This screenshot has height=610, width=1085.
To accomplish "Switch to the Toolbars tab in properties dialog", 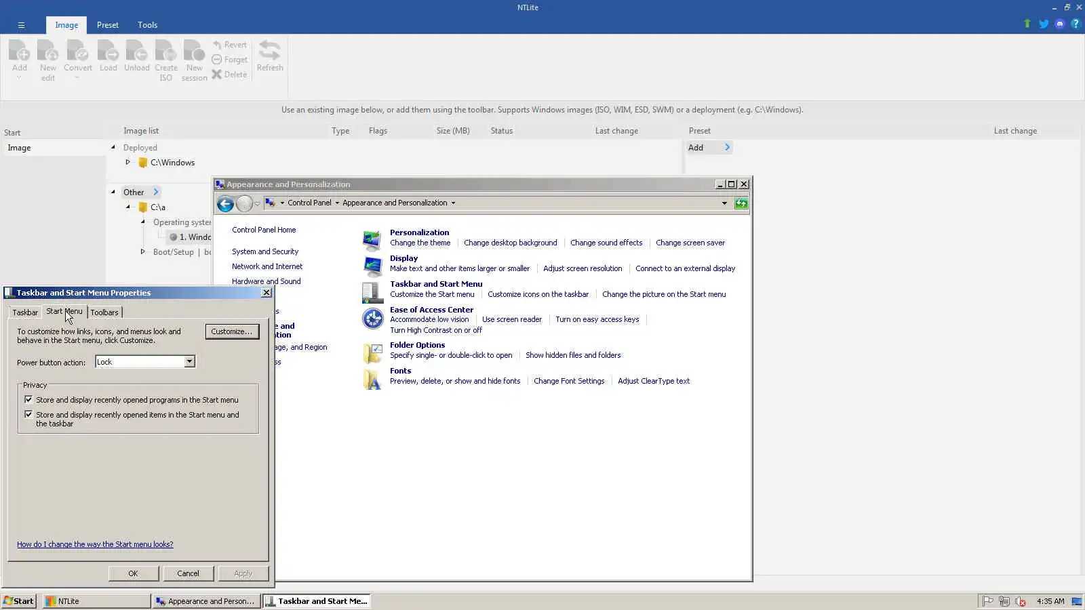I will 104,312.
